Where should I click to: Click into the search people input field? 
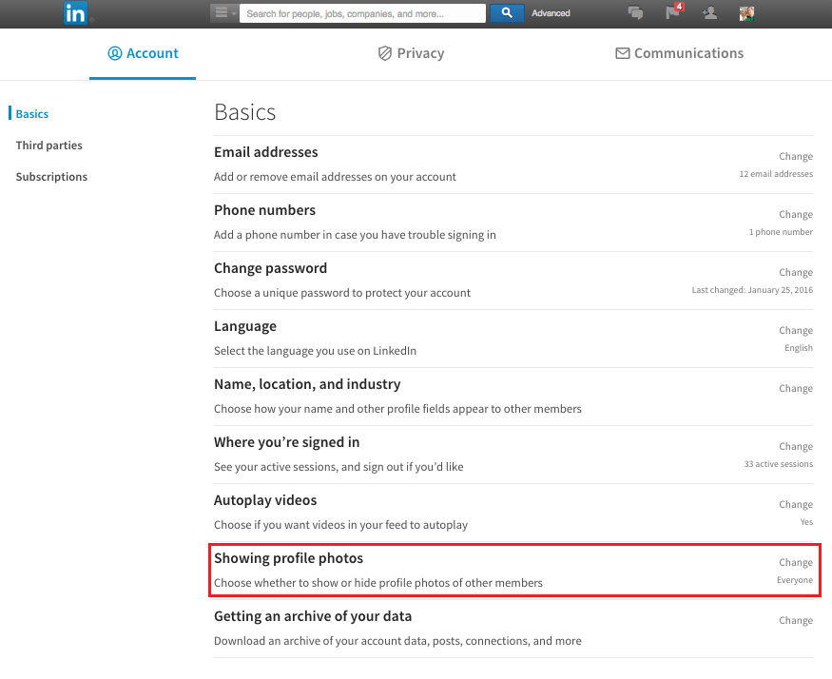point(362,13)
